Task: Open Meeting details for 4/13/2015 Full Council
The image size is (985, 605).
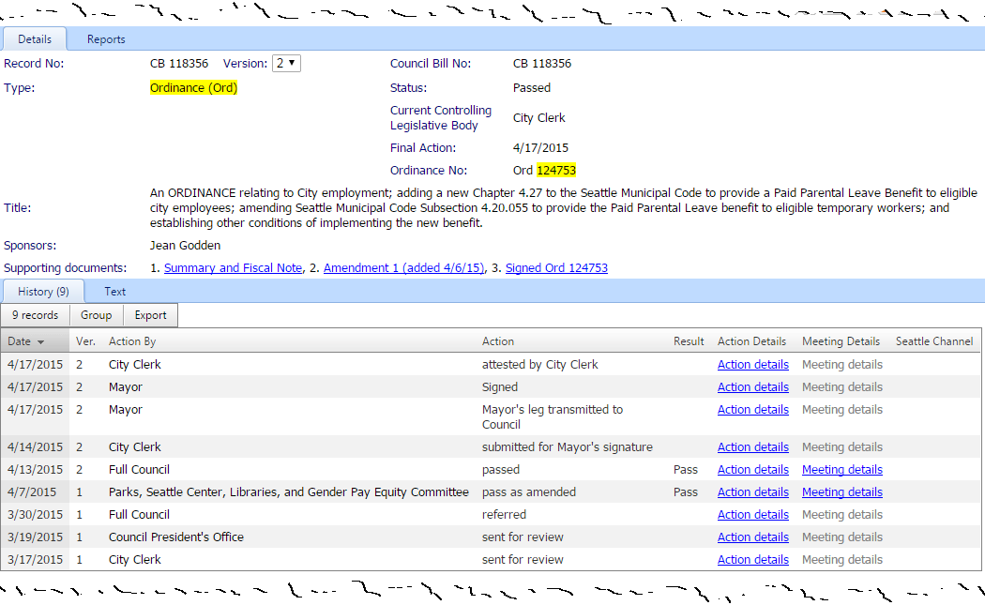Action: point(841,470)
